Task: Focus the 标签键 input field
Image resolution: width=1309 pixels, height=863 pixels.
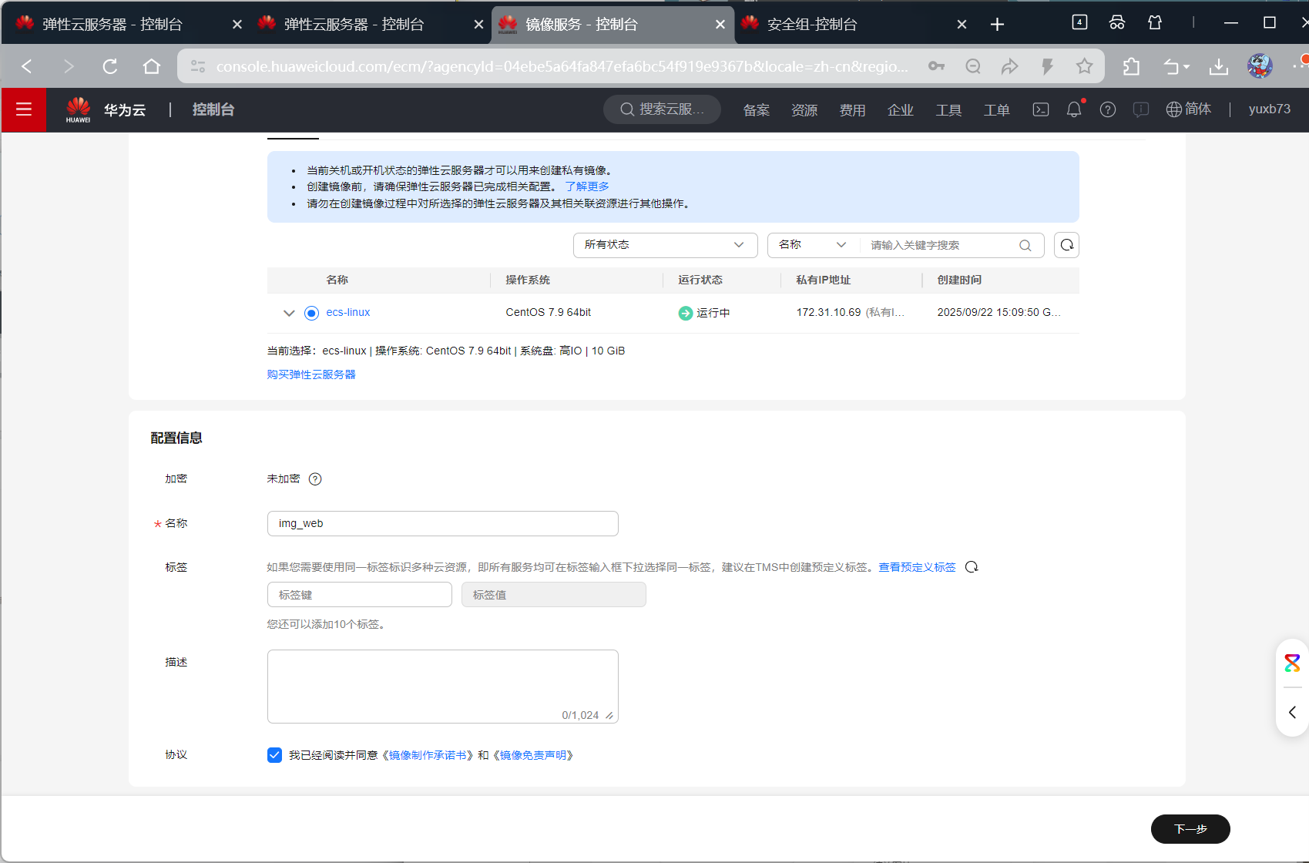Action: click(x=360, y=595)
